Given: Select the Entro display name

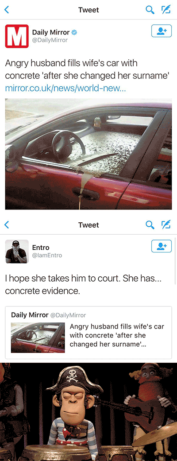Looking at the screenshot, I should point(41,248).
